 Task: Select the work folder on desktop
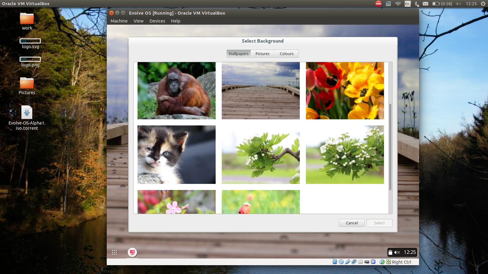click(27, 21)
